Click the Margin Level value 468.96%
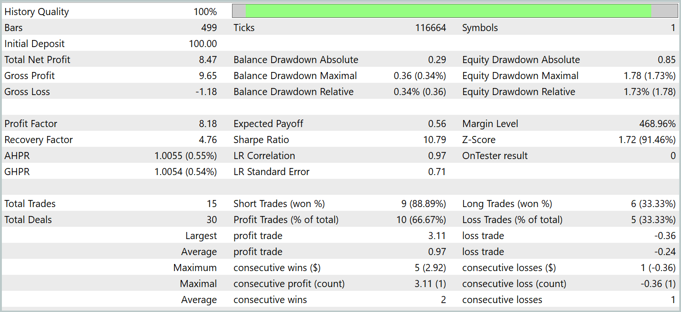The width and height of the screenshot is (681, 312). [657, 124]
